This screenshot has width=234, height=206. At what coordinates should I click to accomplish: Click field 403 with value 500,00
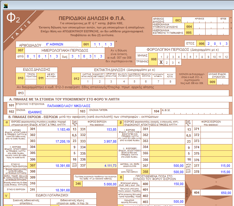167,202
